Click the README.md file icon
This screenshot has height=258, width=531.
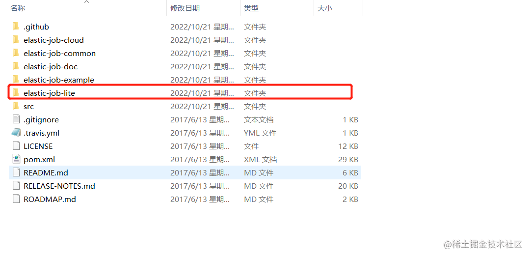(x=16, y=172)
